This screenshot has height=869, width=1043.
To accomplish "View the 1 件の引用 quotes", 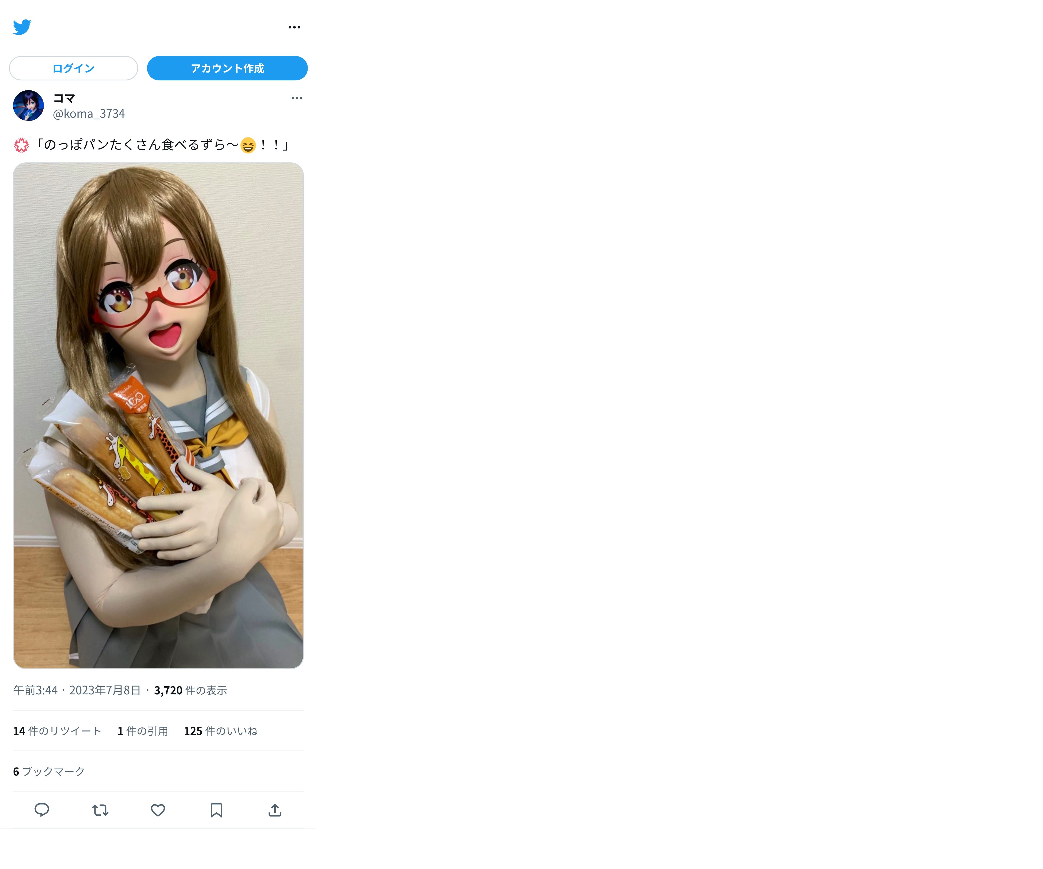I will tap(142, 731).
